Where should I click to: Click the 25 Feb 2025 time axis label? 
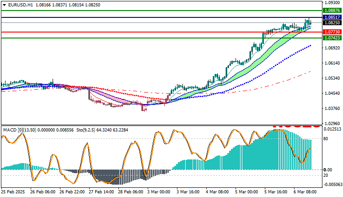pos(13,192)
